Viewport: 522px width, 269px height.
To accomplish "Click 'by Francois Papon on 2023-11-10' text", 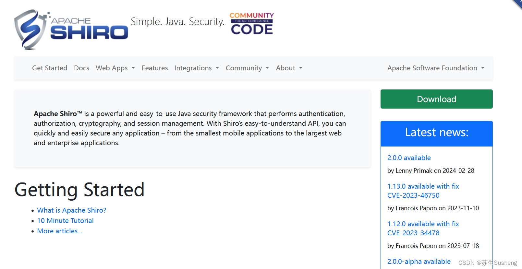I will 433,208.
